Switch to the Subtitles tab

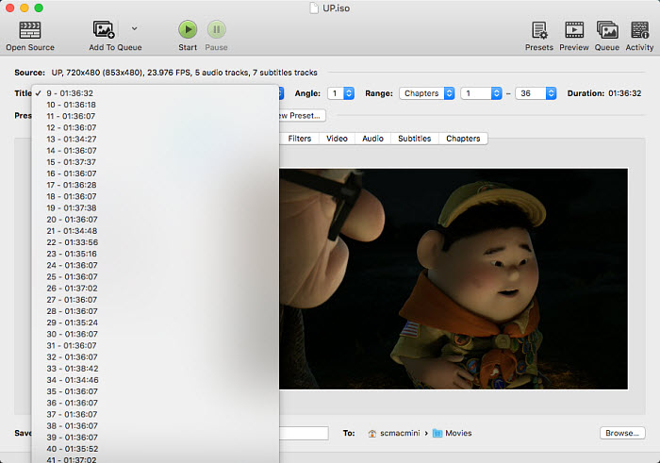pyautogui.click(x=415, y=139)
